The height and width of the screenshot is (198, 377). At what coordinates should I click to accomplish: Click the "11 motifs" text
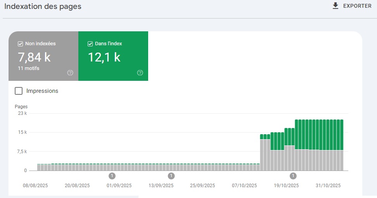pos(29,68)
